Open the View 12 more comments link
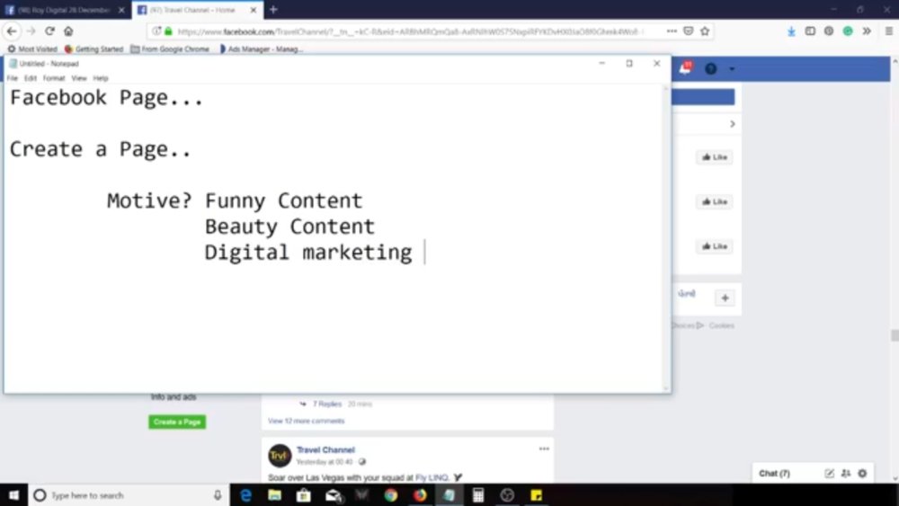Viewport: 899px width, 506px height. pyautogui.click(x=307, y=421)
